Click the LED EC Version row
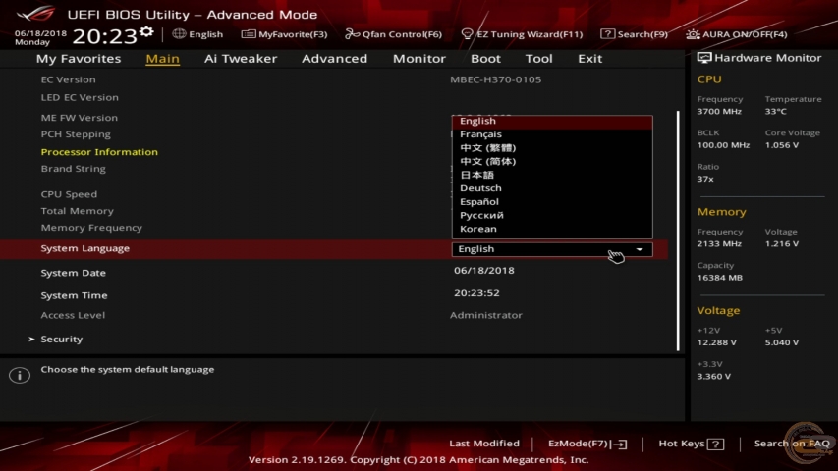Screen dimensions: 838x471 pyautogui.click(x=80, y=97)
